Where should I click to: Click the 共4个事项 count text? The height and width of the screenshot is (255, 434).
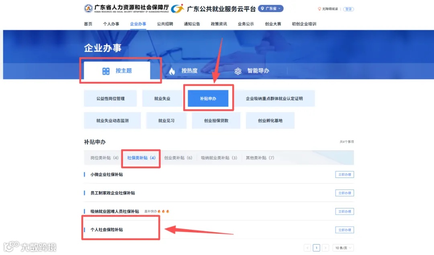347,142
